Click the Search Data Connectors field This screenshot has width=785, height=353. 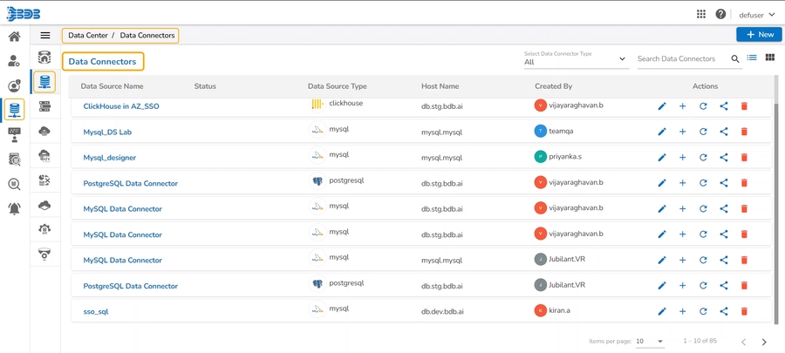682,59
